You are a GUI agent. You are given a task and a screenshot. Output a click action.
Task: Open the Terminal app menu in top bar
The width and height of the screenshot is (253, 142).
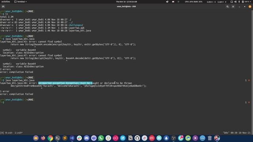(21, 2)
